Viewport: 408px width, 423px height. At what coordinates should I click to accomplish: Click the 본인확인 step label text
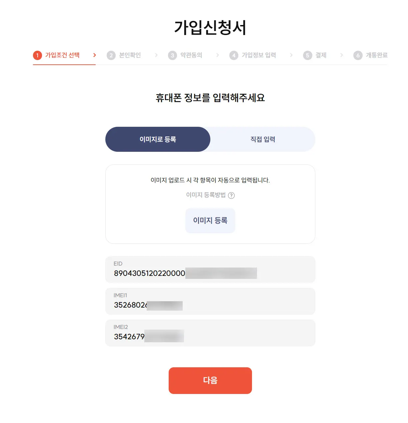(x=129, y=55)
